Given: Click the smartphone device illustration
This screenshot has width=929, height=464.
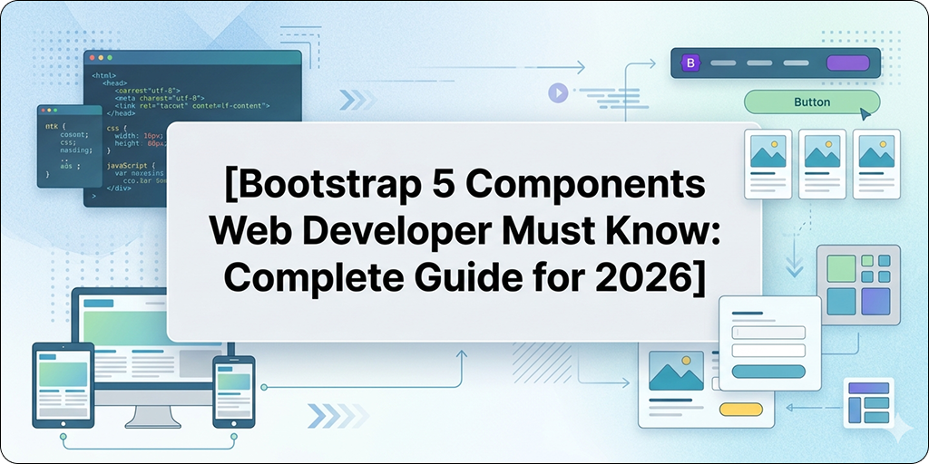Looking at the screenshot, I should point(233,391).
